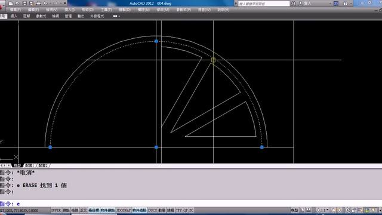
Task: Toggle INFER constraints in status bar
Action: (x=56, y=210)
